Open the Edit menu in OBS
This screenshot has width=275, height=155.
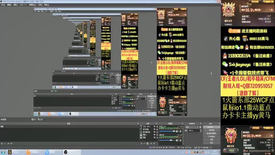tap(9, 5)
